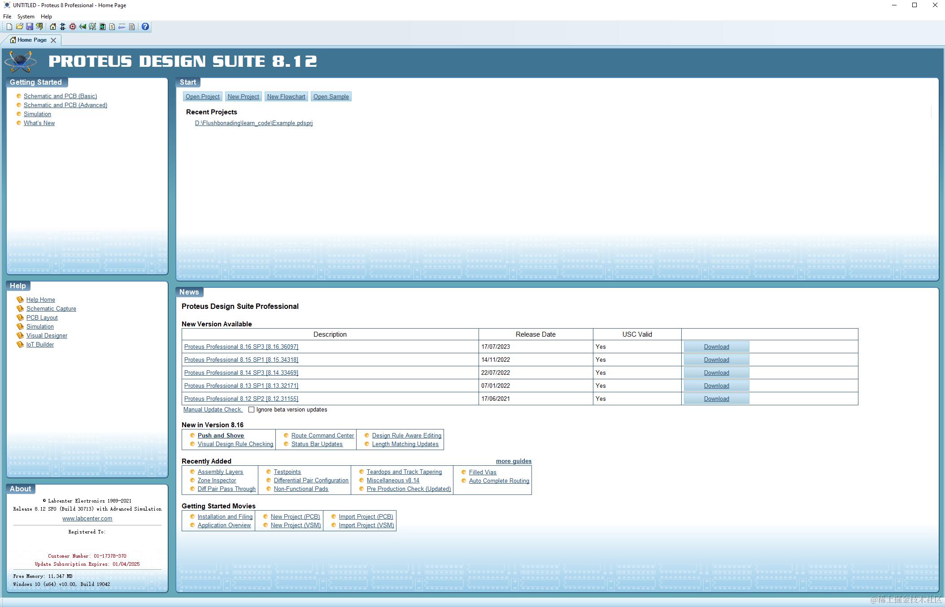The width and height of the screenshot is (945, 607).
Task: Close the Home Page tab
Action: pyautogui.click(x=53, y=40)
